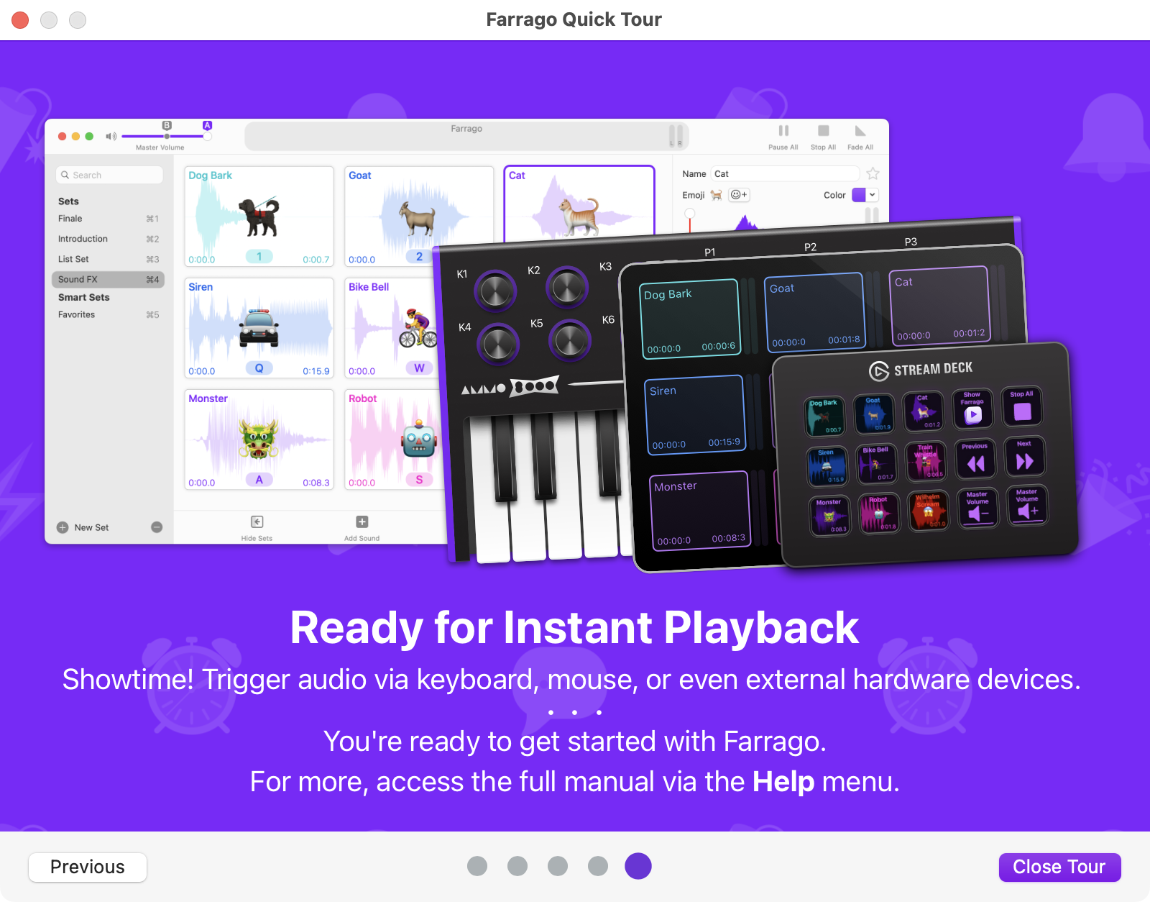The width and height of the screenshot is (1150, 902).
Task: Tap the Goat pad under P2
Action: (814, 312)
